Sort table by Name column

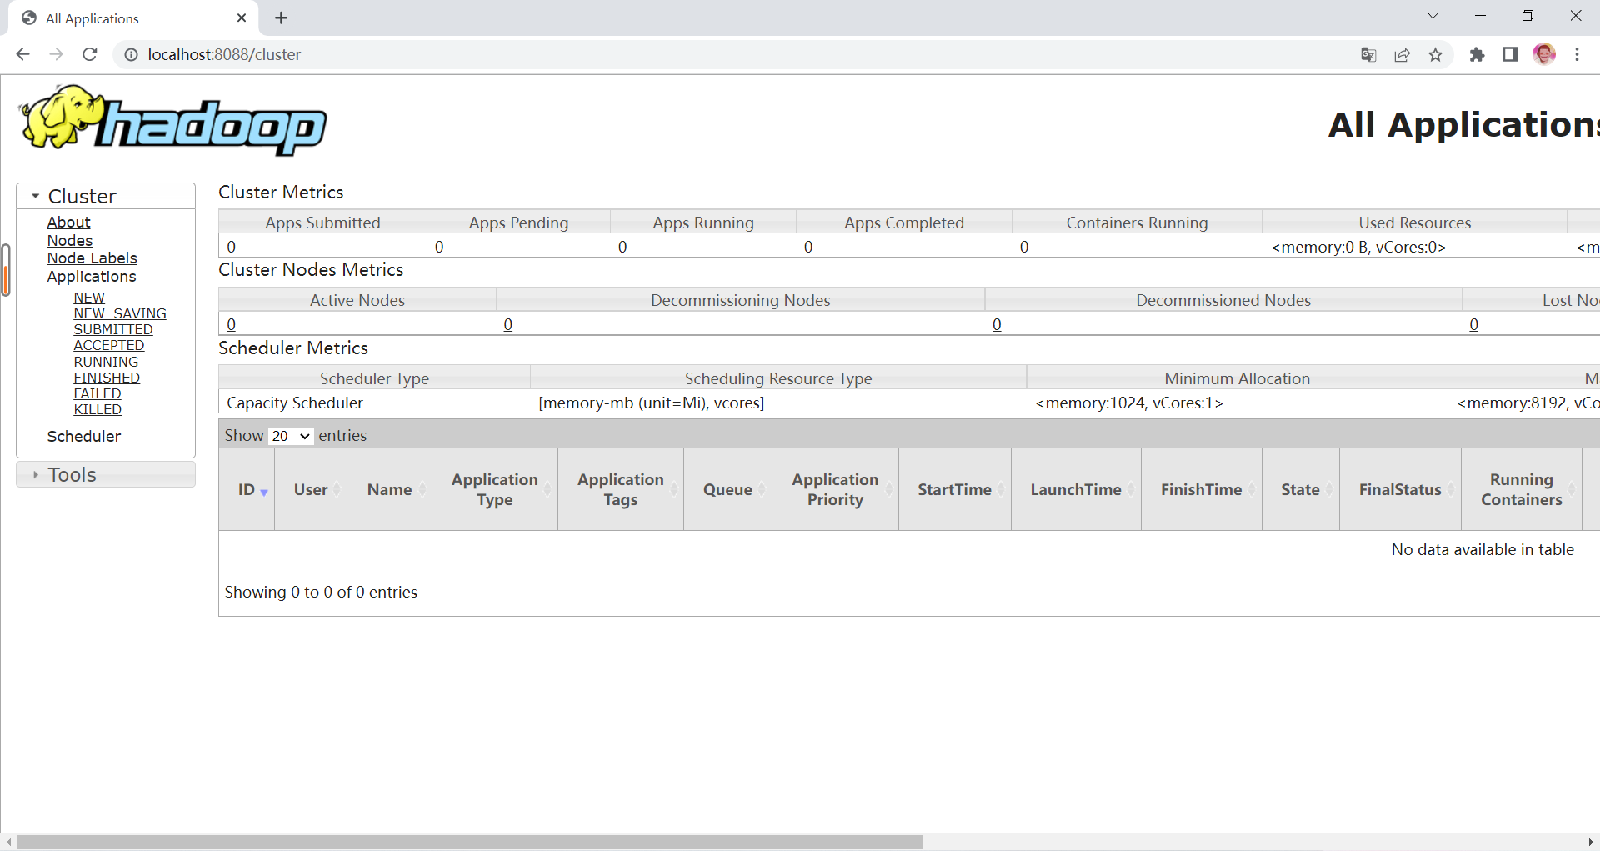click(390, 490)
